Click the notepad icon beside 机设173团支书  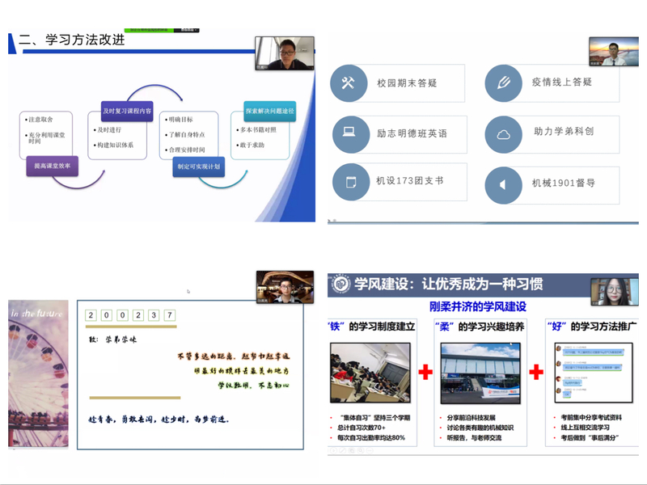coord(349,181)
